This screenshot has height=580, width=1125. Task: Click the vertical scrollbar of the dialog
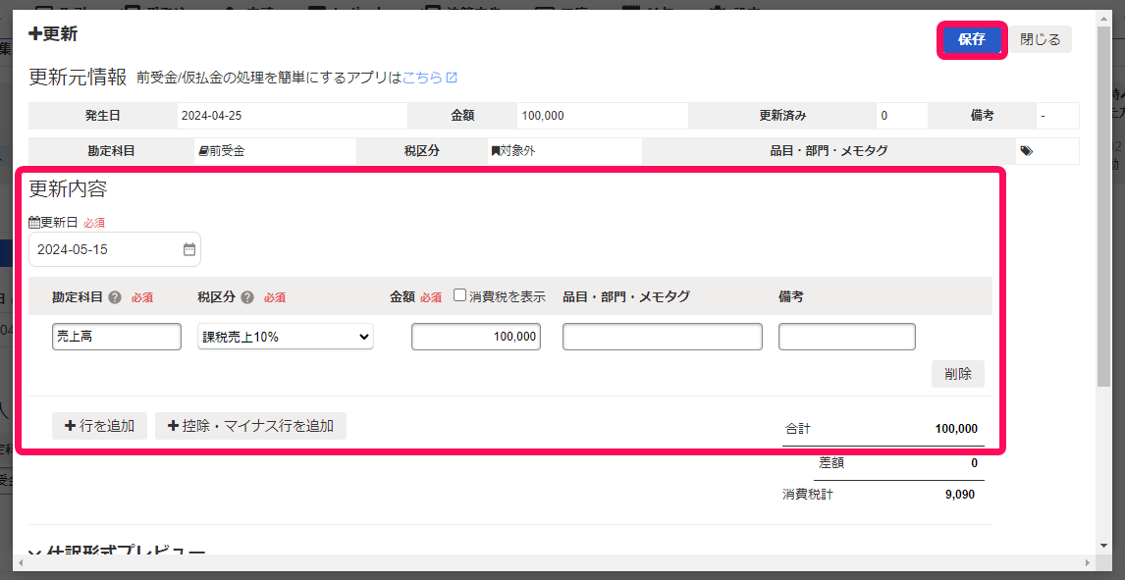1104,208
